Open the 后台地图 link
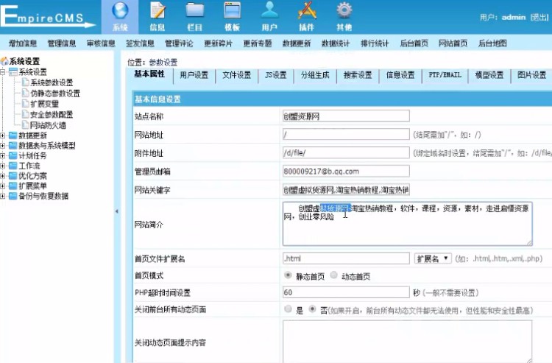 point(492,43)
